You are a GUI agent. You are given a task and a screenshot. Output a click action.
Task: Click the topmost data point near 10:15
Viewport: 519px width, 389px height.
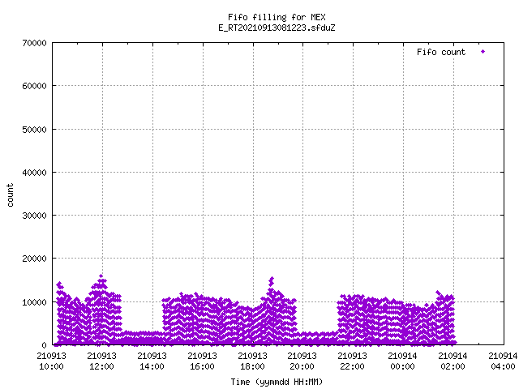pyautogui.click(x=59, y=284)
